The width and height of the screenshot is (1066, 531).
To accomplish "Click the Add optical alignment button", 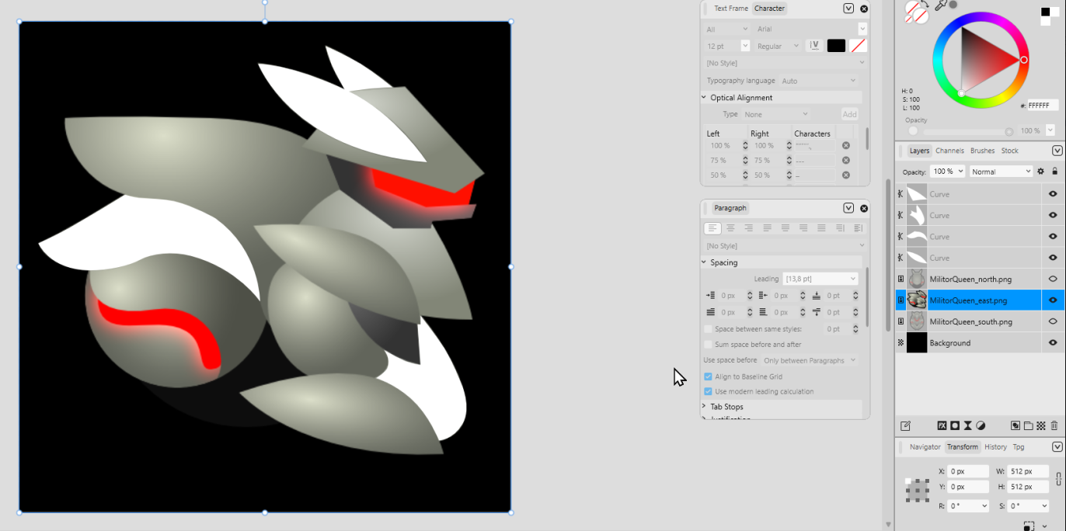I will [849, 114].
